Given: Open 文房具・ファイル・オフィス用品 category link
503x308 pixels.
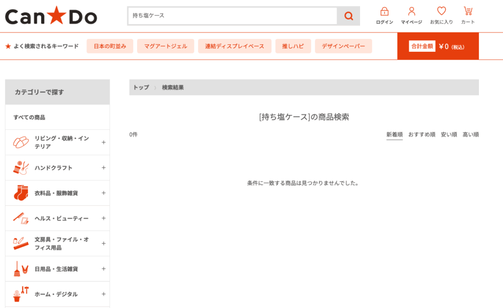Looking at the screenshot, I should click(x=61, y=244).
